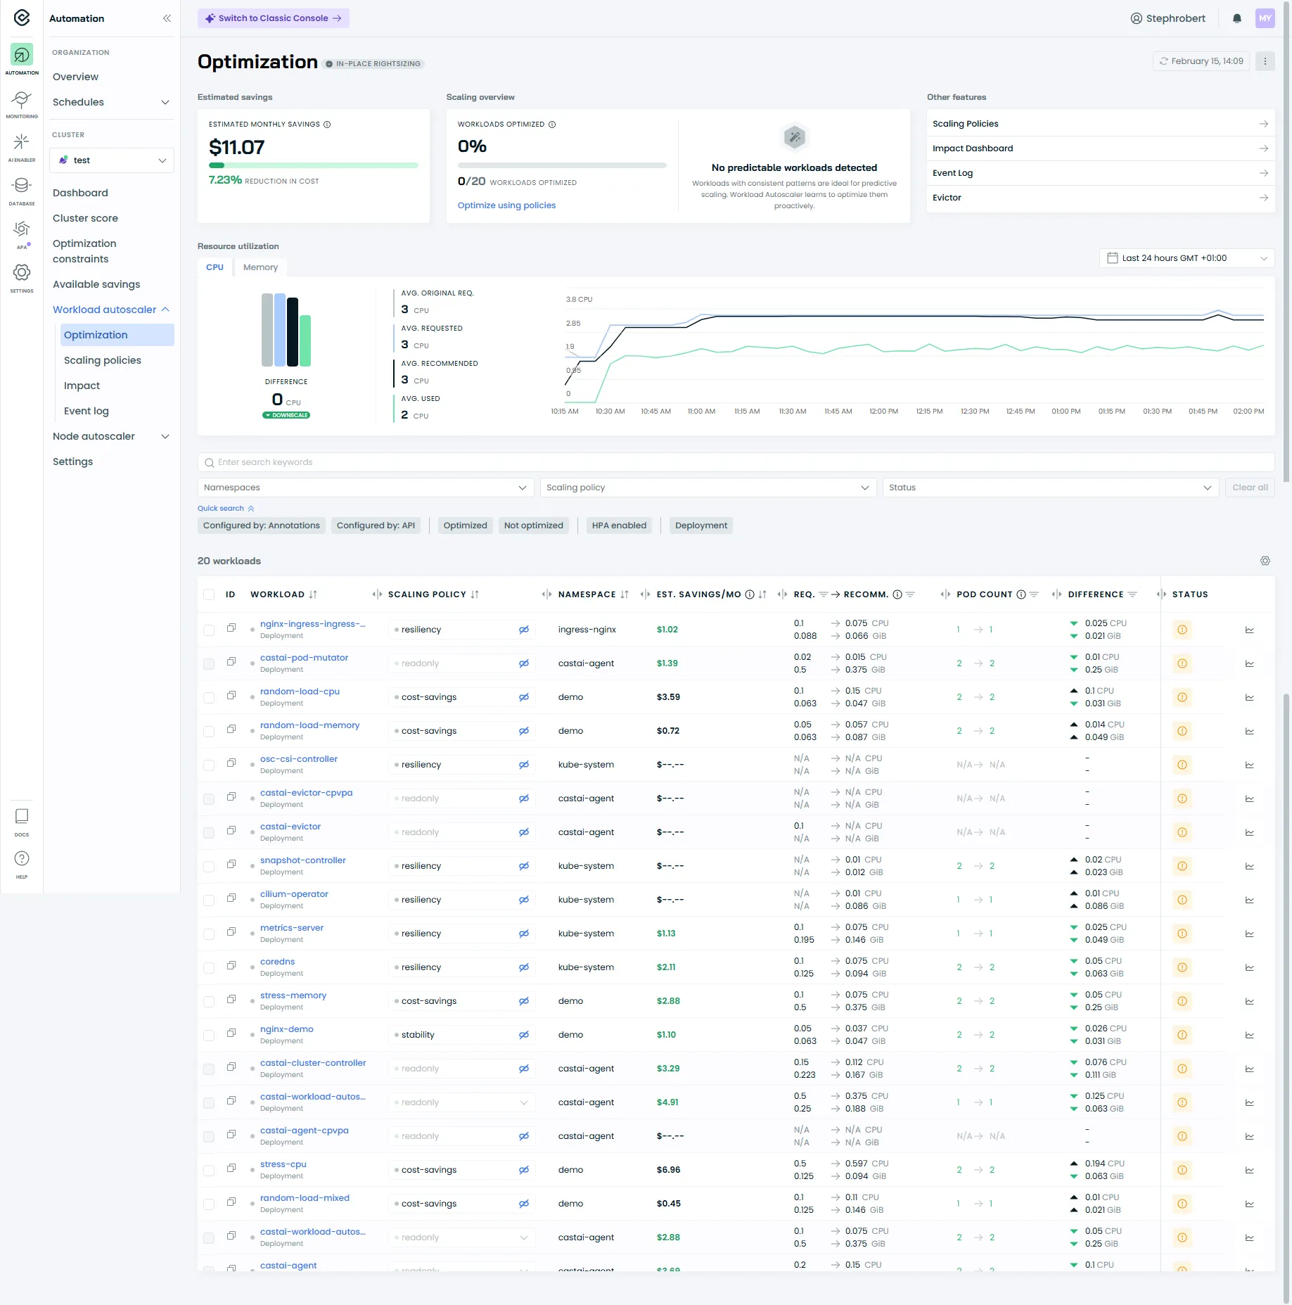Collapse the Automation sidebar panel
The image size is (1292, 1305).
point(167,18)
